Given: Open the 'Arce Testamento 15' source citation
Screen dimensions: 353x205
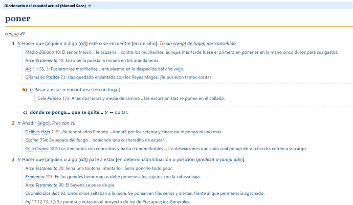Looking at the screenshot, I should pyautogui.click(x=45, y=60).
